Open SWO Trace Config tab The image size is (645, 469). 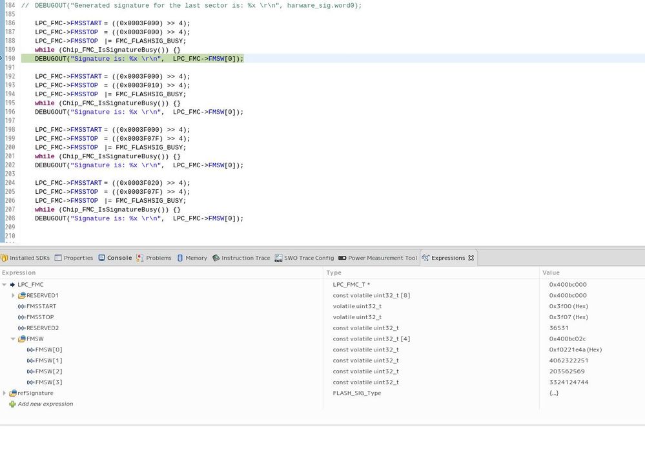(x=304, y=258)
